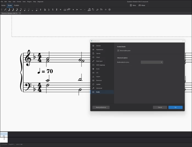192x147 pixels.
Task: Open Braille table for lyrics dropdown
Action: (152, 62)
